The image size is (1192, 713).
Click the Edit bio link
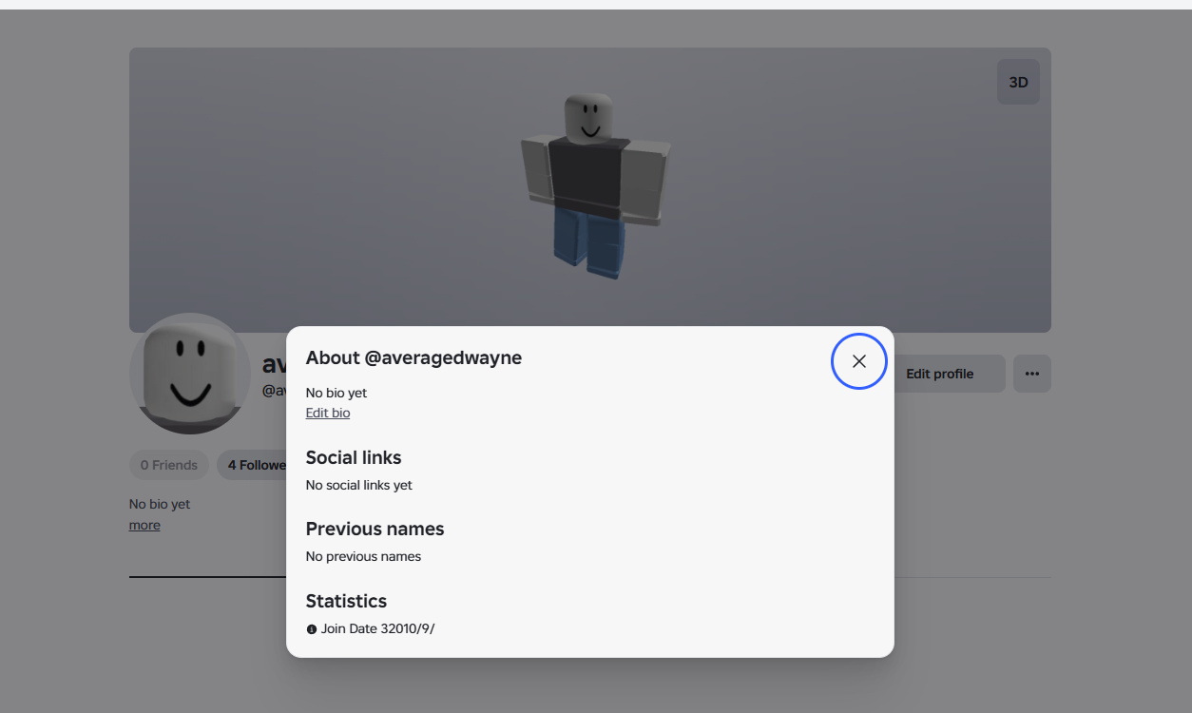[328, 413]
